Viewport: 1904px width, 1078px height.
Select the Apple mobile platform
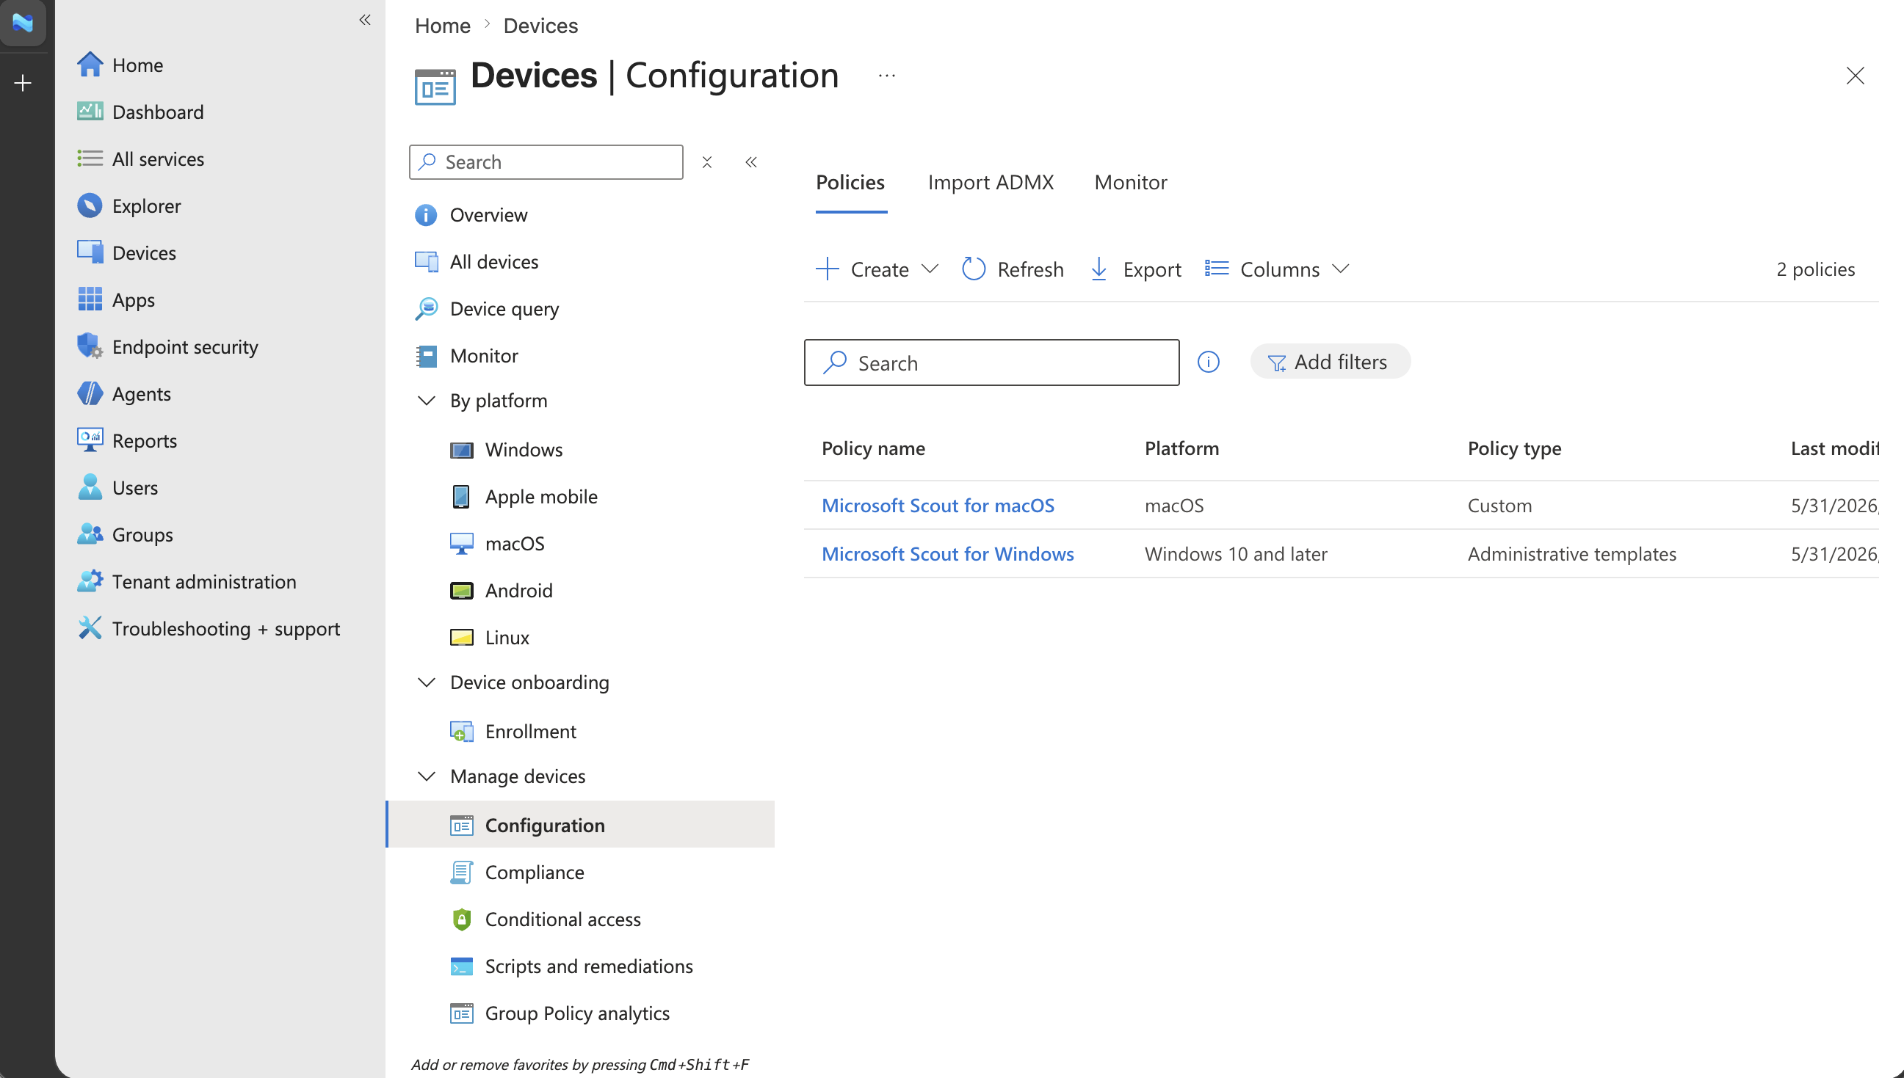click(x=523, y=496)
